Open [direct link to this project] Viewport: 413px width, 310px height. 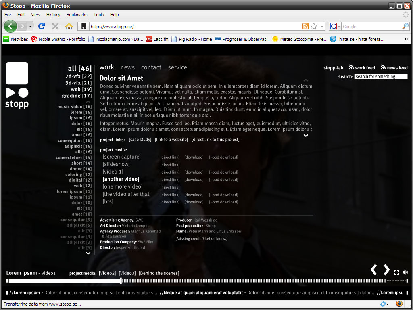tap(215, 139)
